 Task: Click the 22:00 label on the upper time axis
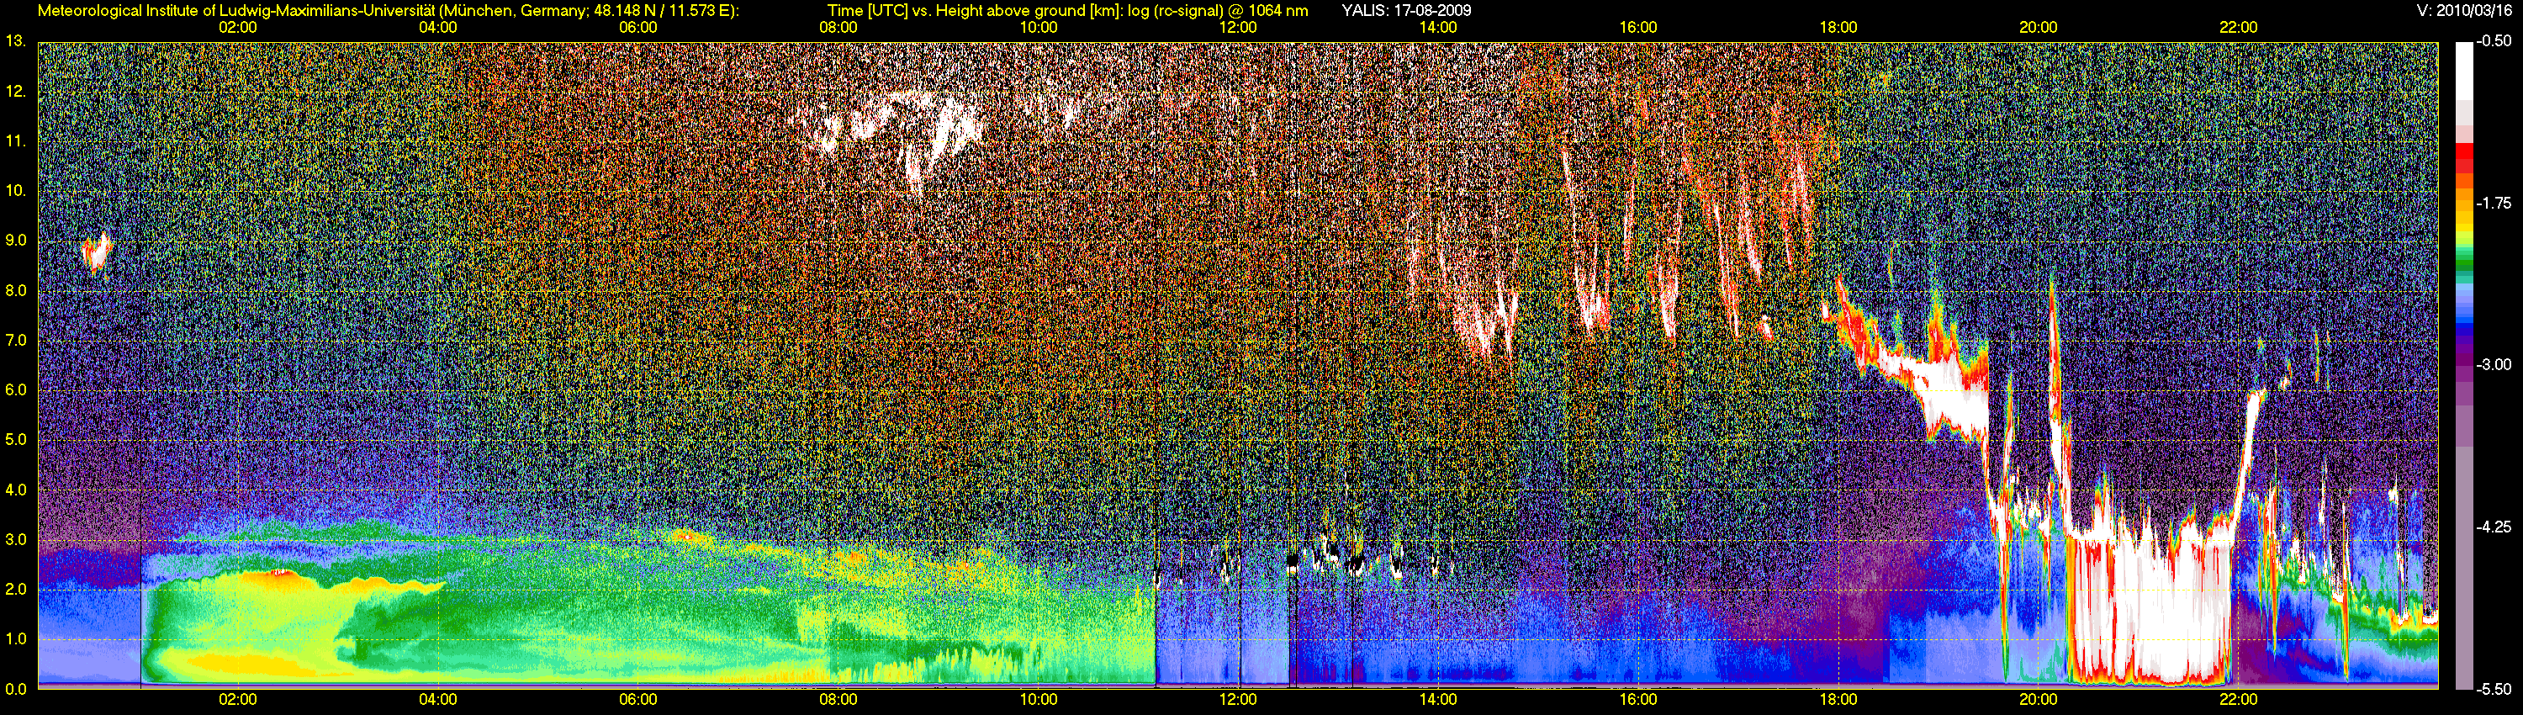[2239, 28]
